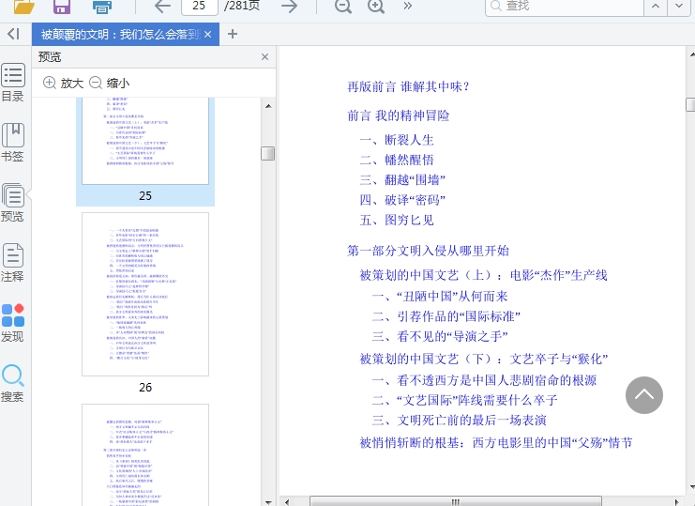Image resolution: width=695 pixels, height=506 pixels.
Task: Zoom out with the toolbar magnifier
Action: pos(342,7)
